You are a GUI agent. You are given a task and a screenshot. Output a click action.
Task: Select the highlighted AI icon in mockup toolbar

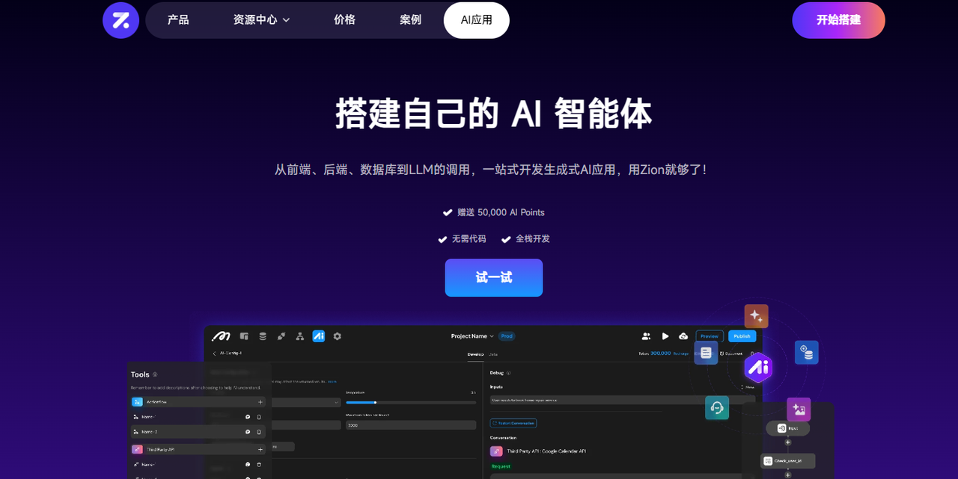coord(319,336)
